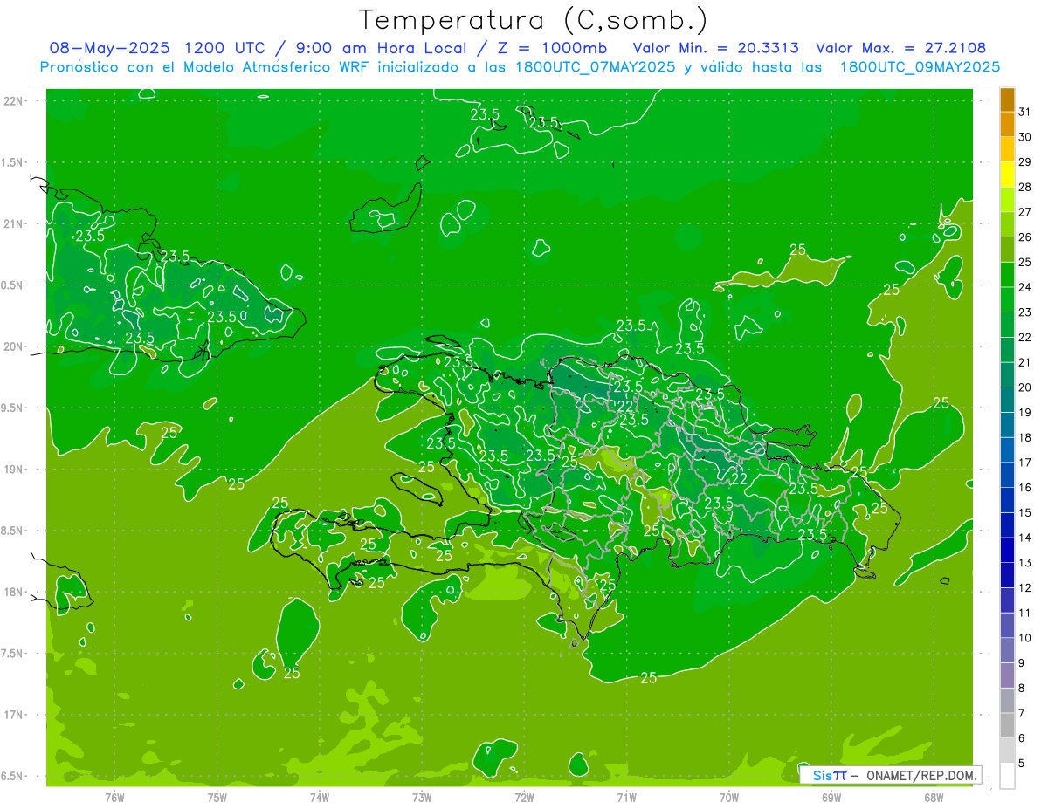Pick the purple legend swatch between 9 and 10

pyautogui.click(x=1007, y=650)
